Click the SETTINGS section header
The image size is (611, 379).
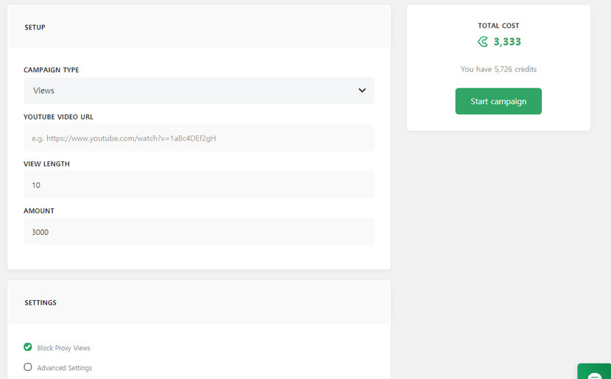[x=40, y=302]
